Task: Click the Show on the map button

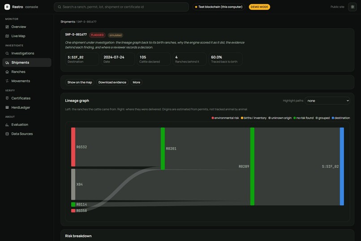Action: (x=80, y=82)
